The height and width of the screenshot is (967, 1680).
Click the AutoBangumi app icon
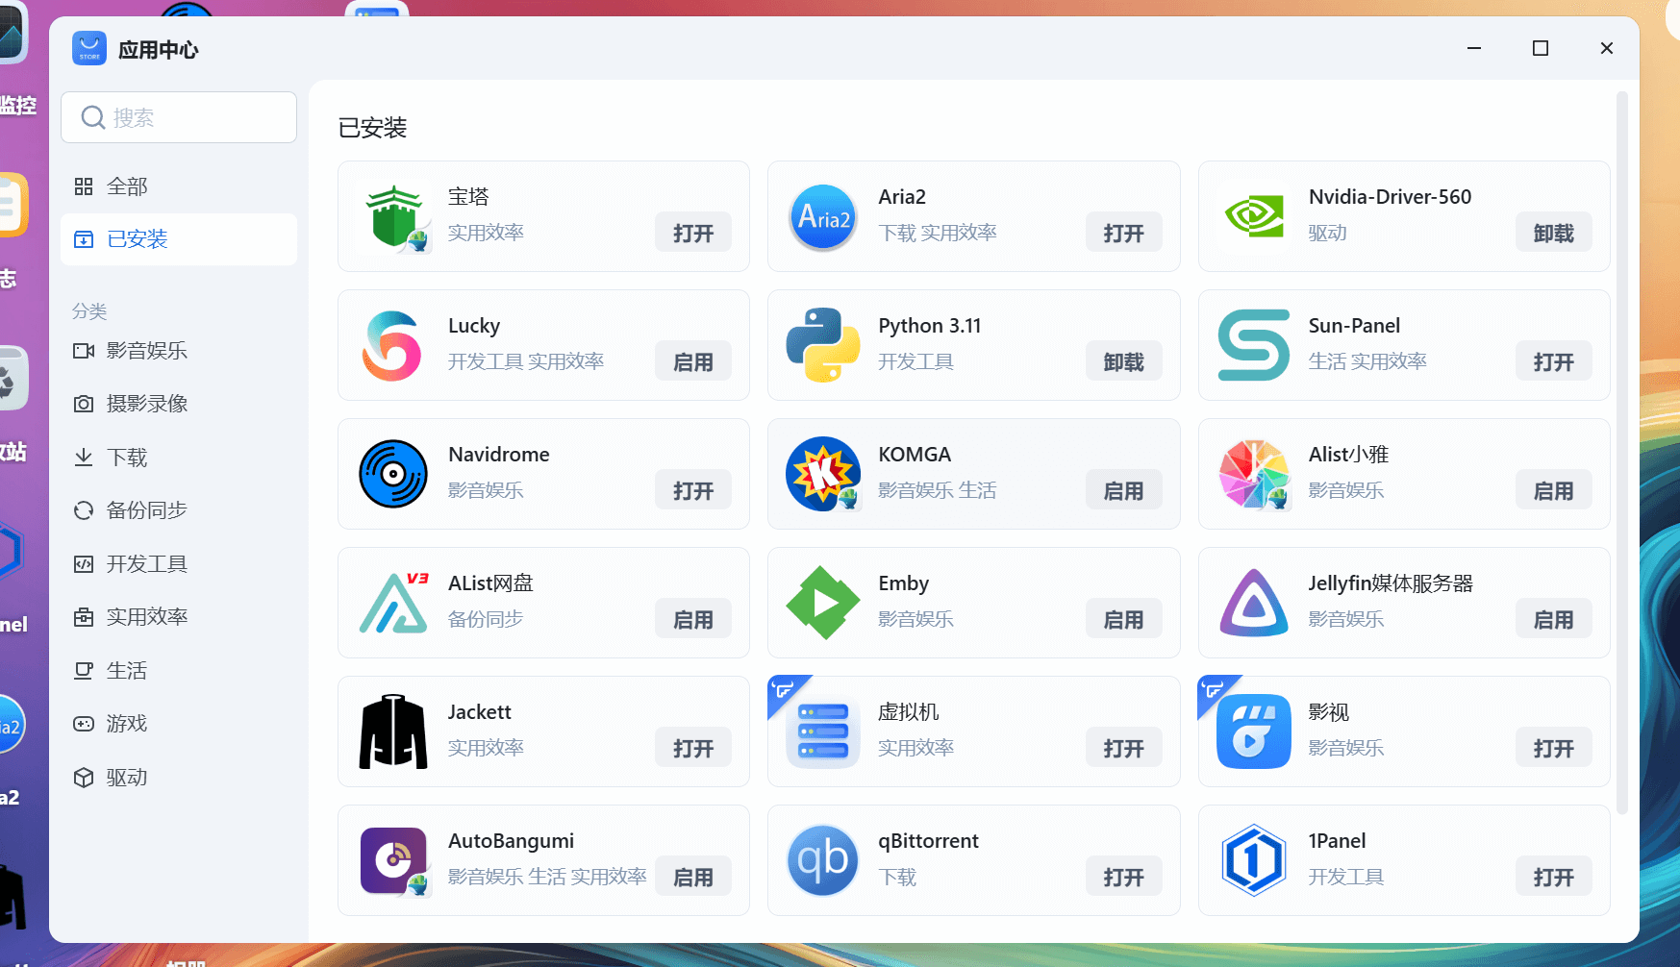393,860
